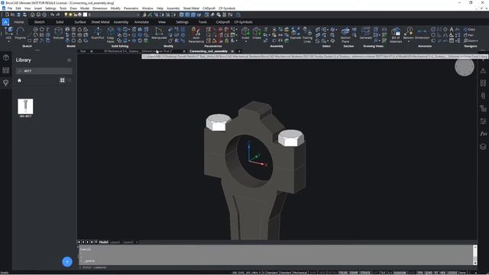Viewport: 489px width, 275px height.
Task: Click the Orbit navigate tool
Action: click(x=469, y=29)
